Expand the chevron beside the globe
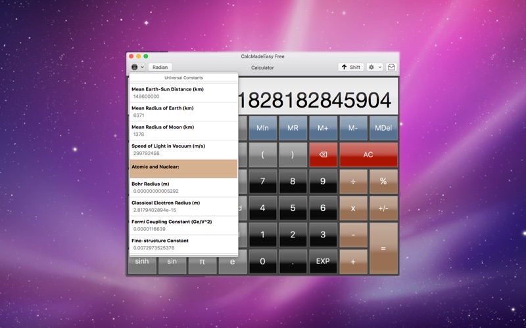 pos(142,67)
